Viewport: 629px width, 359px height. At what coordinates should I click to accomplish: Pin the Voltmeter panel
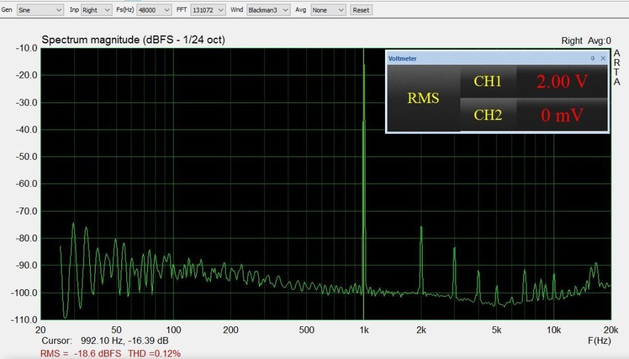click(x=593, y=58)
